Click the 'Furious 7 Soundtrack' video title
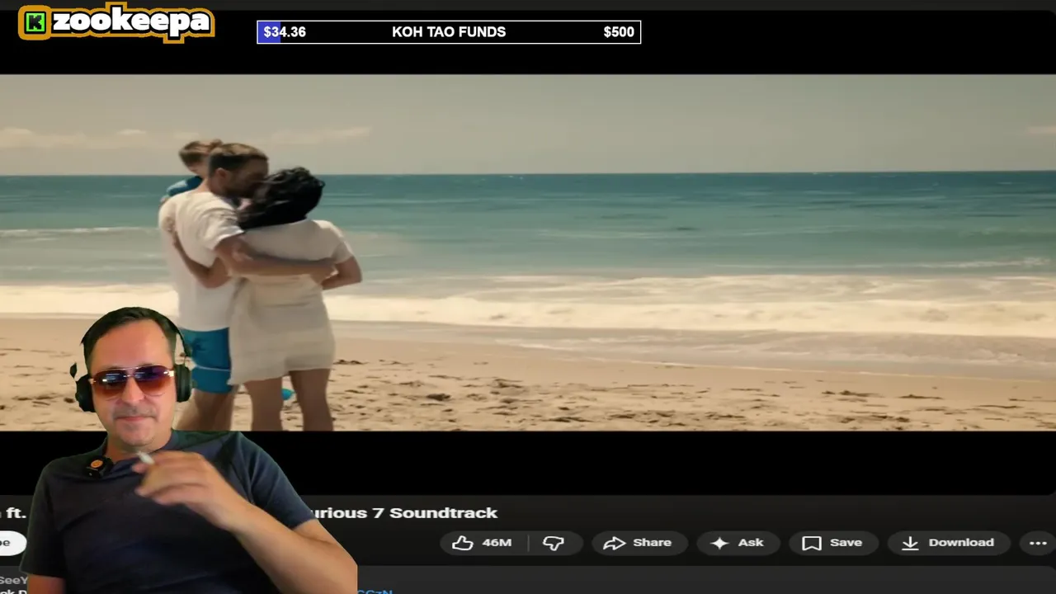Image resolution: width=1056 pixels, height=594 pixels. click(x=404, y=513)
